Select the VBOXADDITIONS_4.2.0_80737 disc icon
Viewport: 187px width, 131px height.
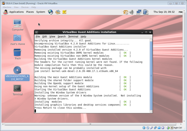tap(17, 74)
